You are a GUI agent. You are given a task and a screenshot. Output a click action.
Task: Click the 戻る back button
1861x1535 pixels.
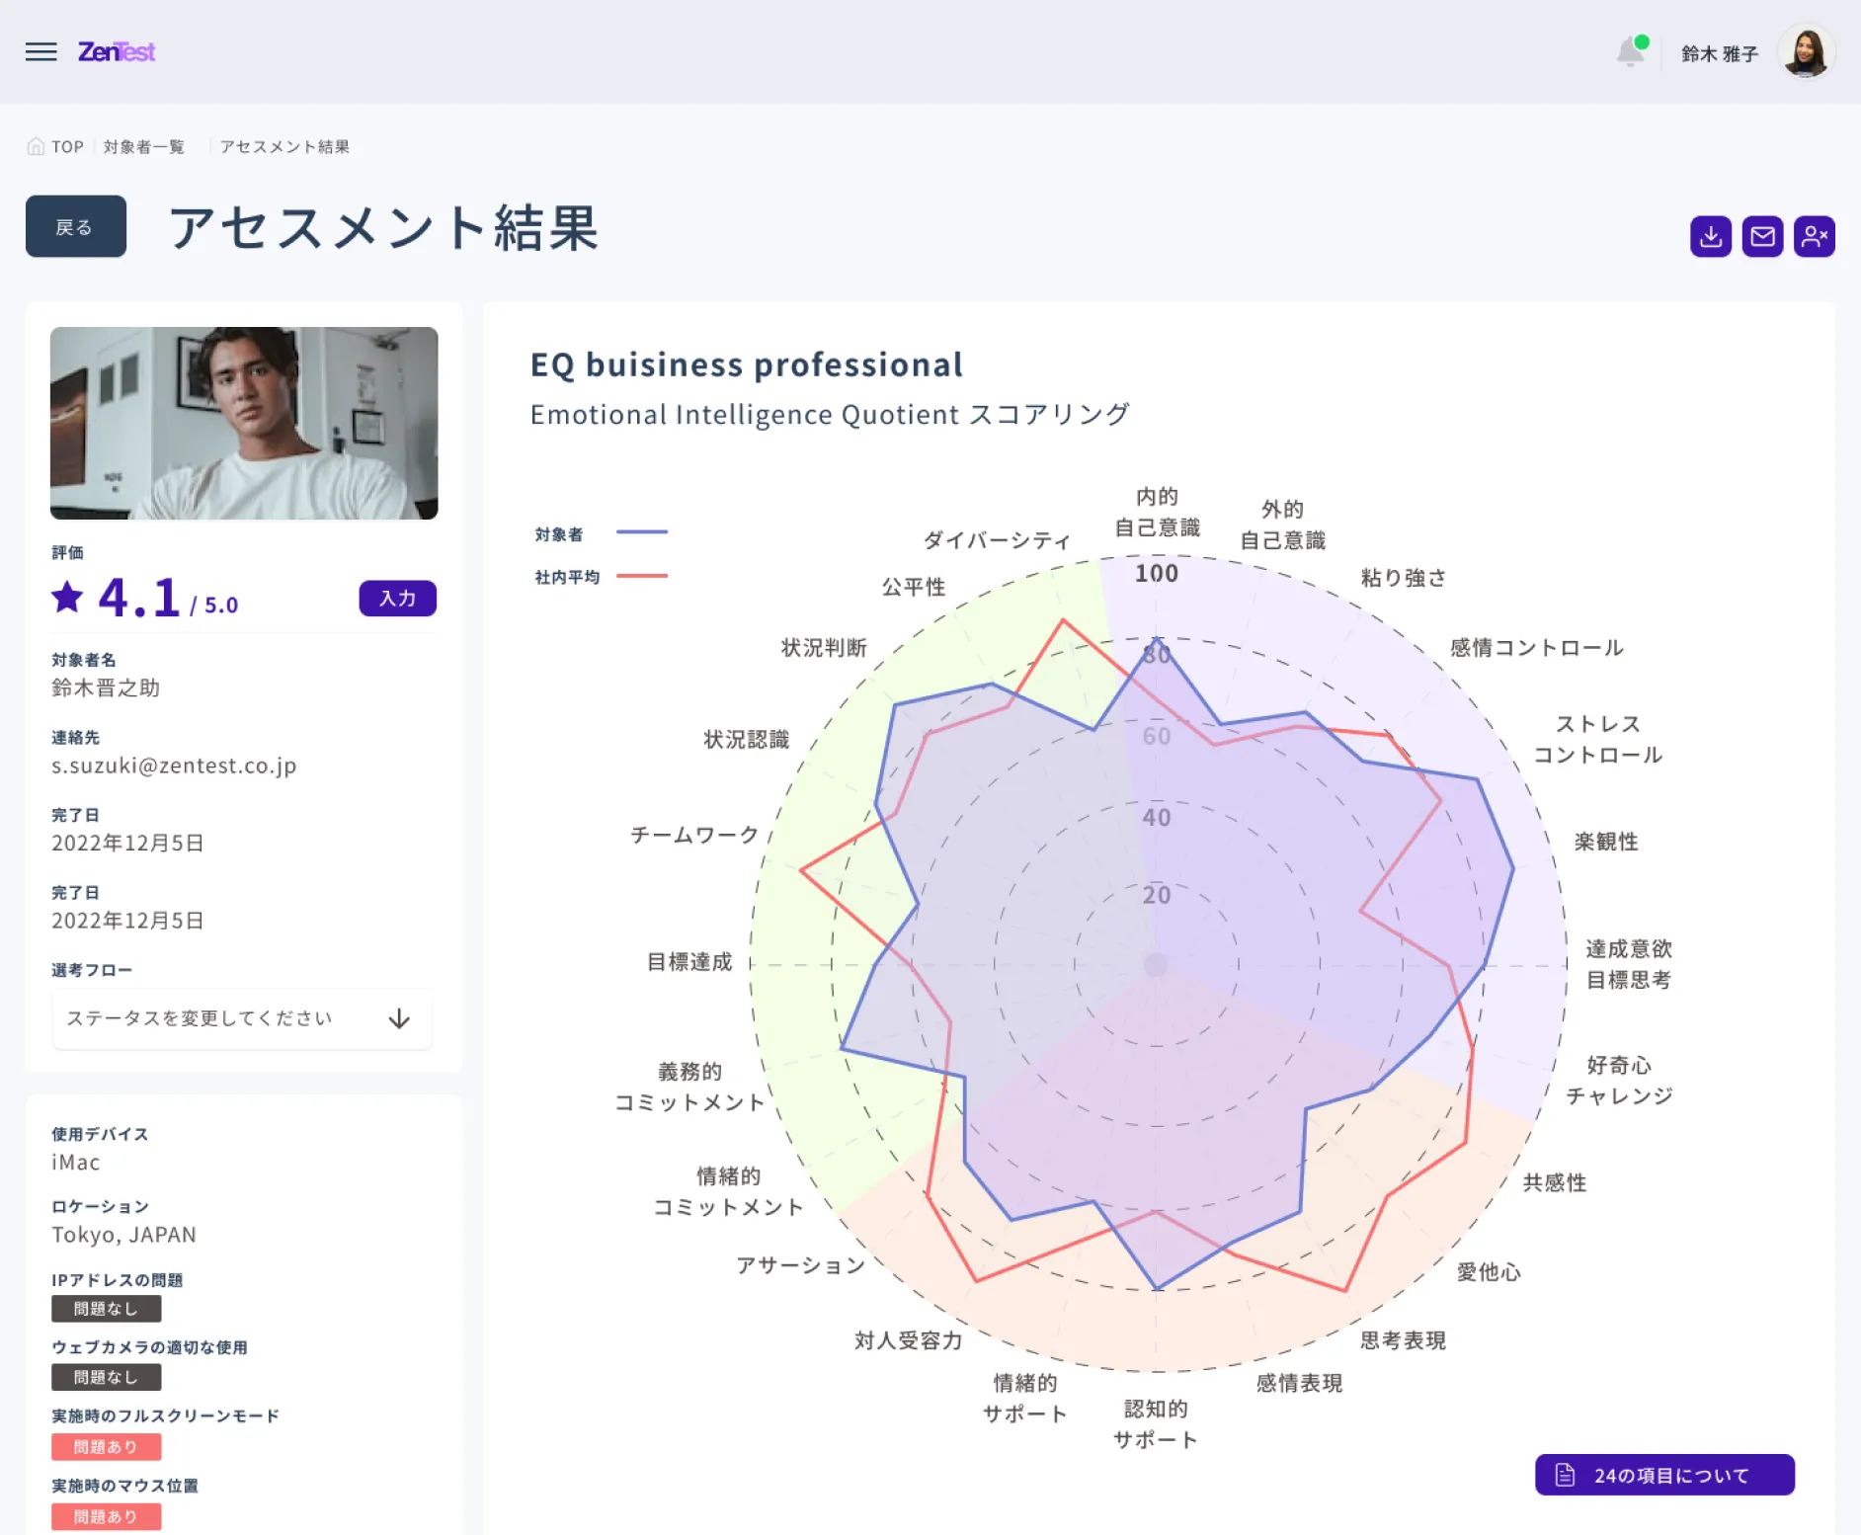76,226
